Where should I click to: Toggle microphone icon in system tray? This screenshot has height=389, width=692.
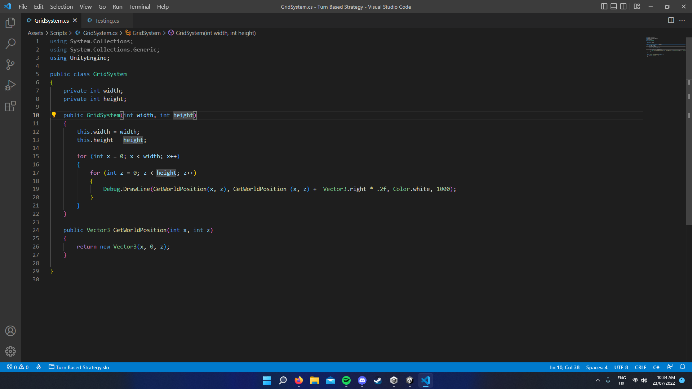pos(608,380)
